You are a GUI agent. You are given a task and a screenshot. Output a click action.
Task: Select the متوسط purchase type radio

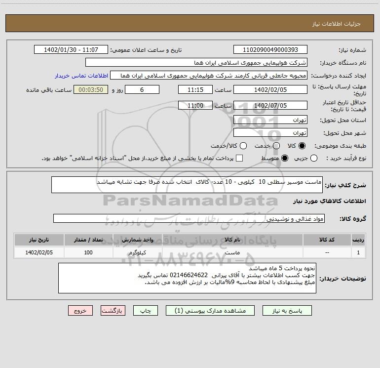285,158
